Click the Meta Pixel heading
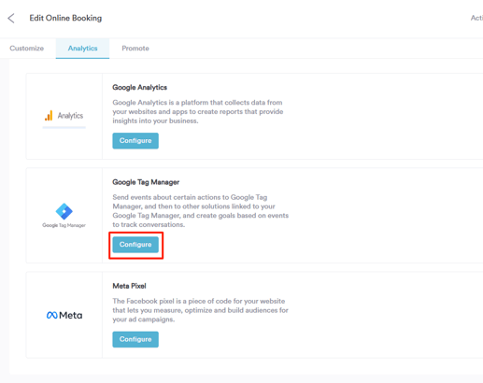 [129, 286]
